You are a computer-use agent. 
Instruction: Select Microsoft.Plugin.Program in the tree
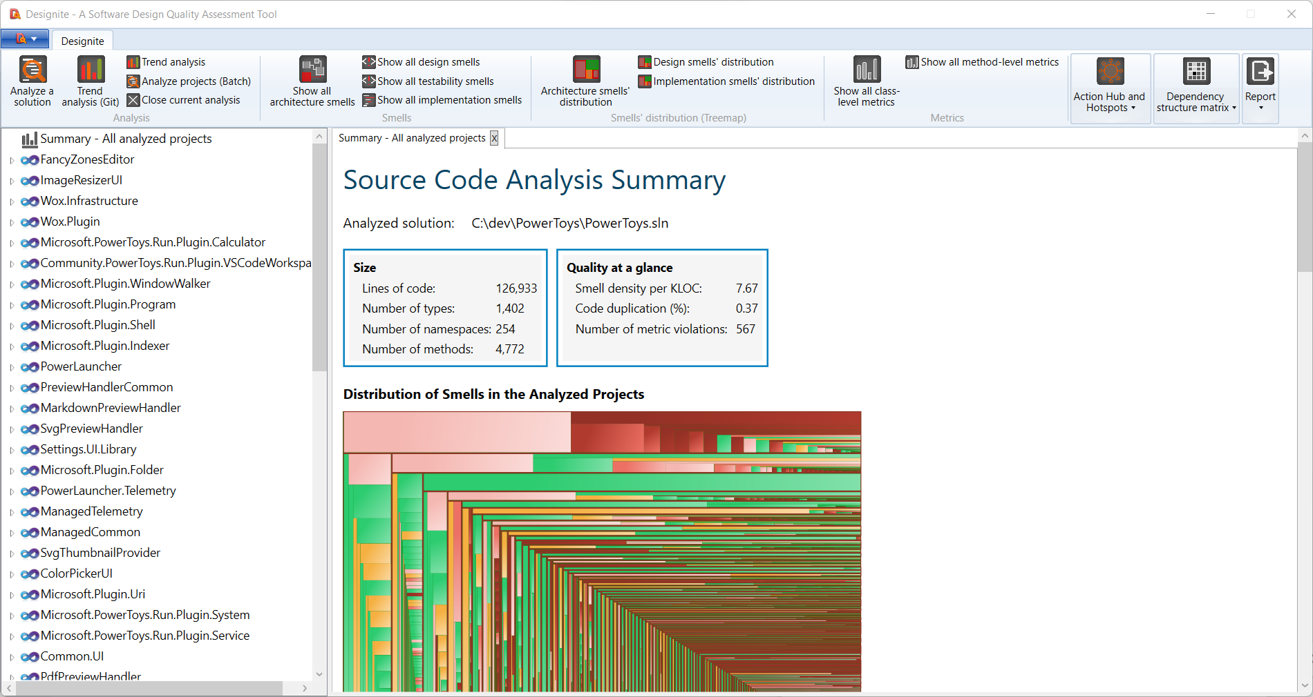pos(108,304)
